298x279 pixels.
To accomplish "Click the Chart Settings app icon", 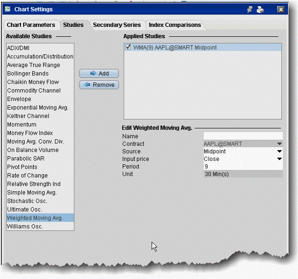I will pos(9,9).
